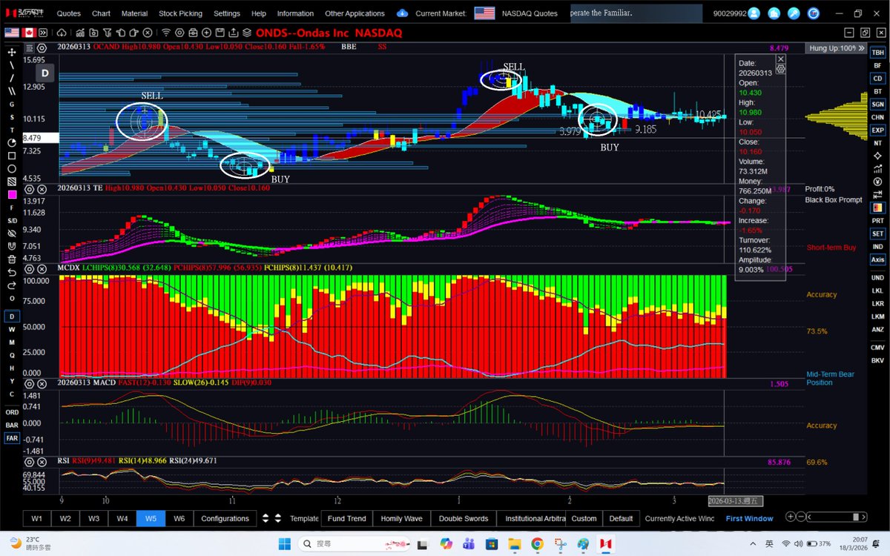
Task: Click the Default template button
Action: (621, 518)
